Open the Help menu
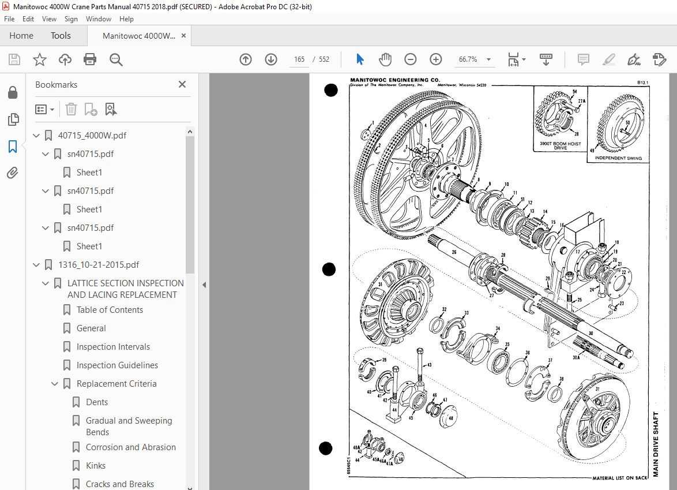The height and width of the screenshot is (490, 677). 126,19
